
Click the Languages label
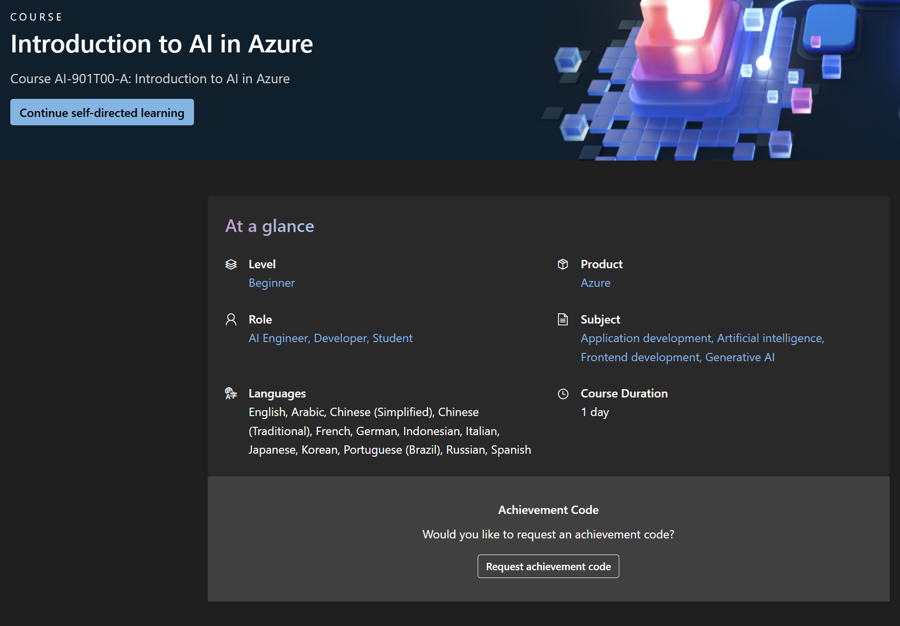277,394
